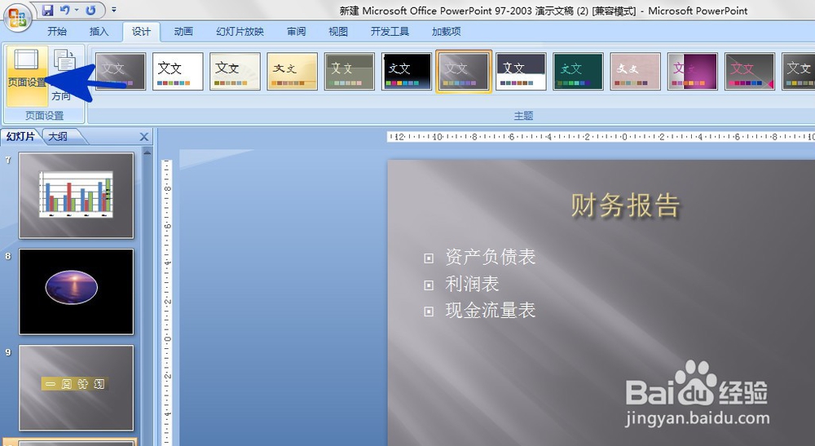Apply the magenta purple theme
Screen dimensions: 815x446
[692, 71]
